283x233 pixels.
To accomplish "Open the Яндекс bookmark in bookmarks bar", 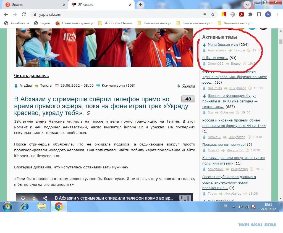I will [43, 23].
